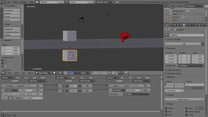Select the RenderLayers outliner item icon
This screenshot has height=117, width=208.
coord(171,11)
